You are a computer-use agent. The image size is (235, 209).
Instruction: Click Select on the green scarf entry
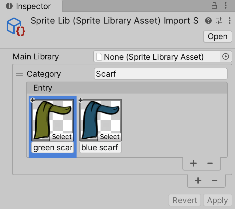tap(62, 137)
